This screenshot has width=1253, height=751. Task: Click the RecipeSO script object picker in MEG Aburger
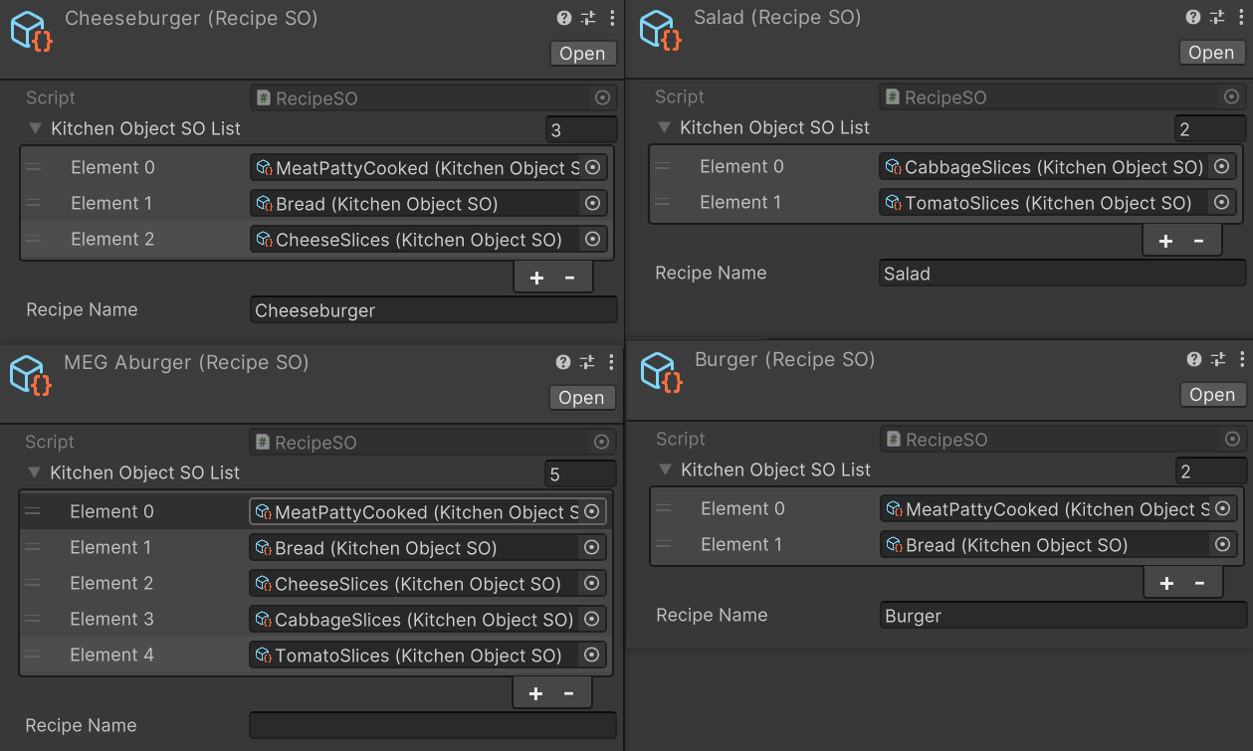point(601,442)
